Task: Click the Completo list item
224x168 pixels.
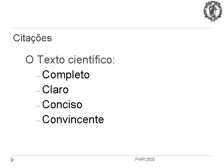Action: tap(66, 75)
